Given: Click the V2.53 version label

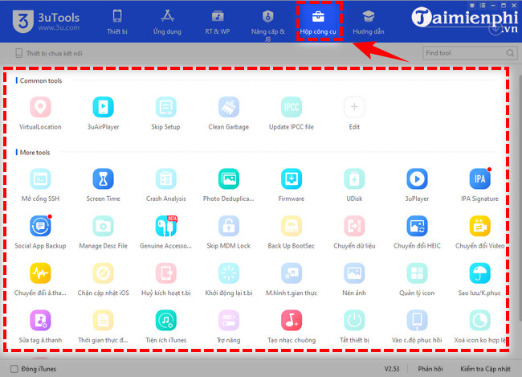Looking at the screenshot, I should (392, 369).
